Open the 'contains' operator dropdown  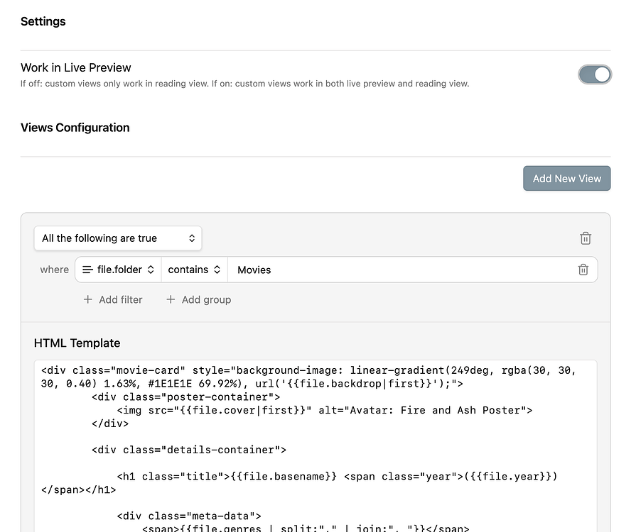tap(194, 270)
